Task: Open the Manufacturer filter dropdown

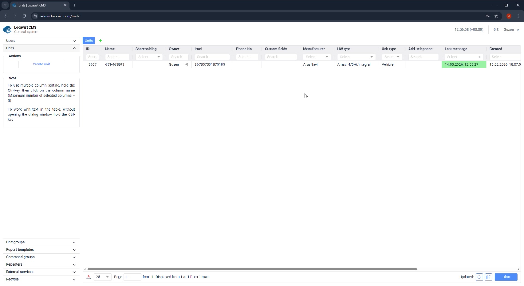Action: point(317,57)
